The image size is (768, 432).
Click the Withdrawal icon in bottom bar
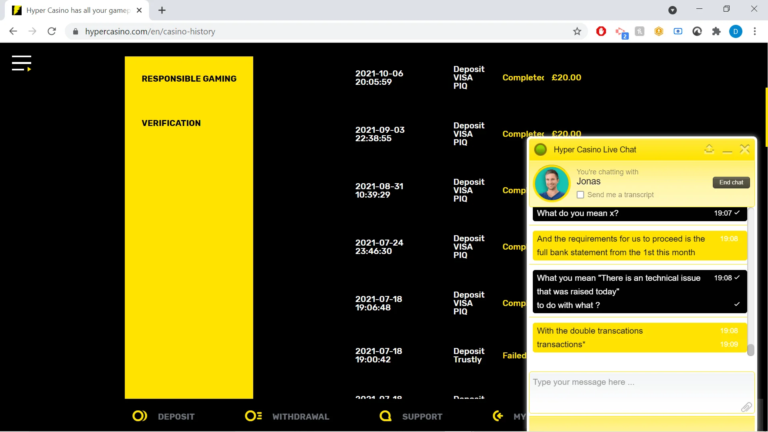pos(254,416)
